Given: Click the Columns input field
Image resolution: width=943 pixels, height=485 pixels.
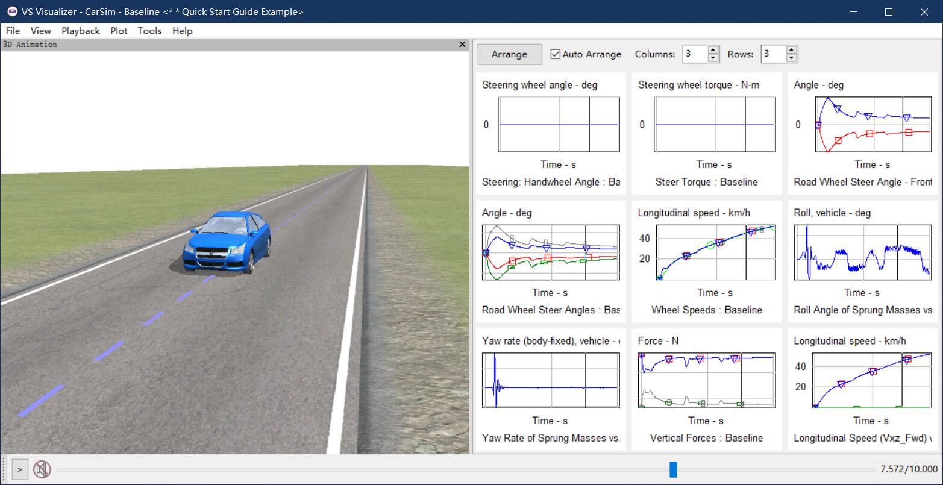Looking at the screenshot, I should [695, 54].
